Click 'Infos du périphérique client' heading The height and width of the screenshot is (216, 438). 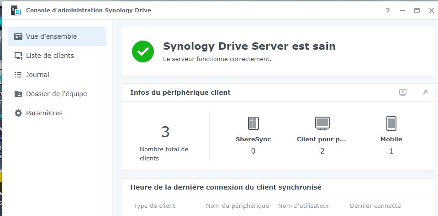(180, 93)
